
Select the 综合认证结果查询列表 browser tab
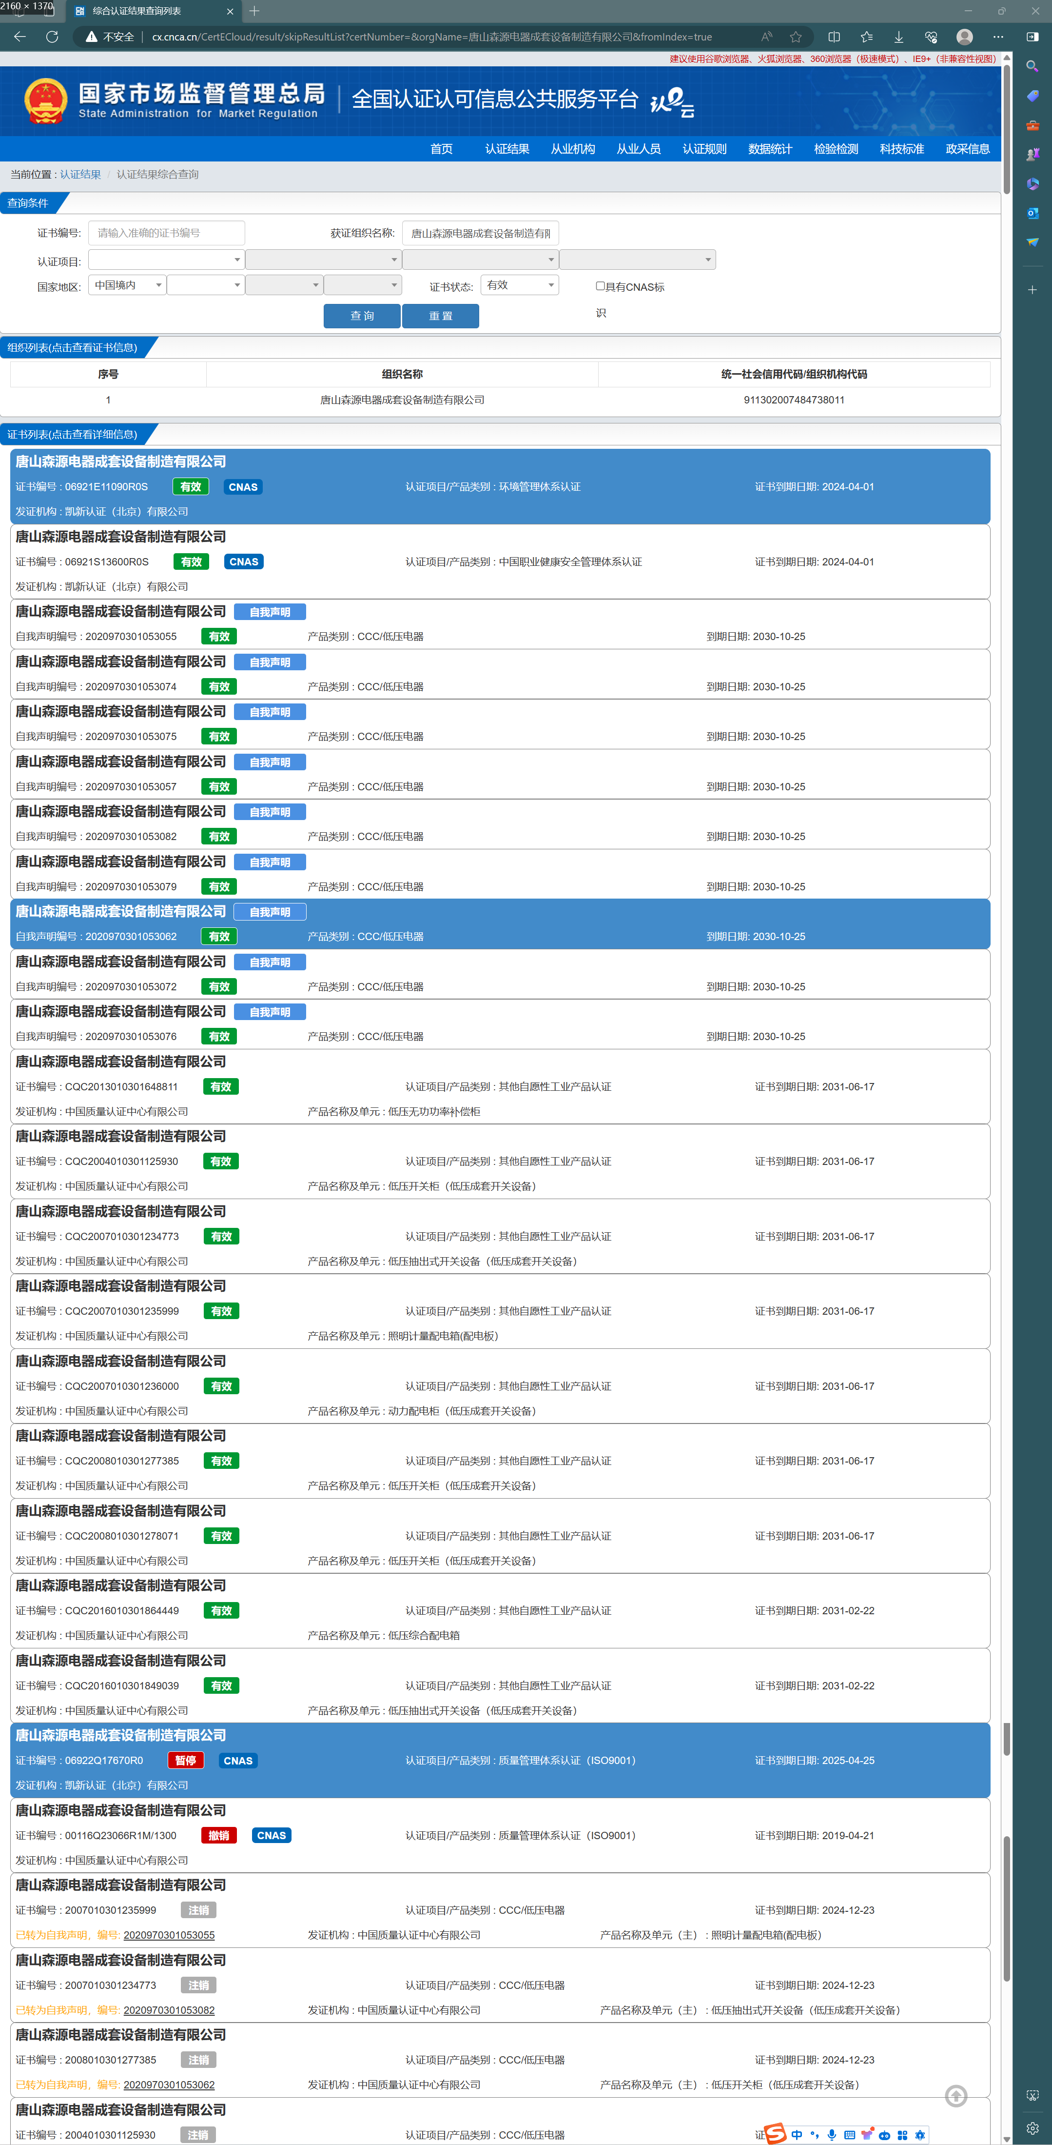point(154,12)
